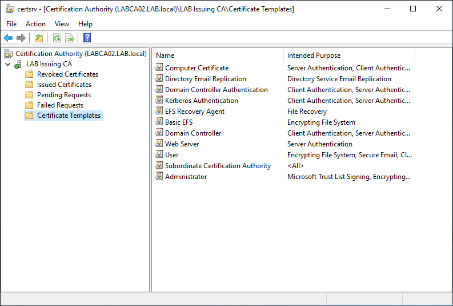Click the Computer Certificate template icon

click(x=159, y=67)
